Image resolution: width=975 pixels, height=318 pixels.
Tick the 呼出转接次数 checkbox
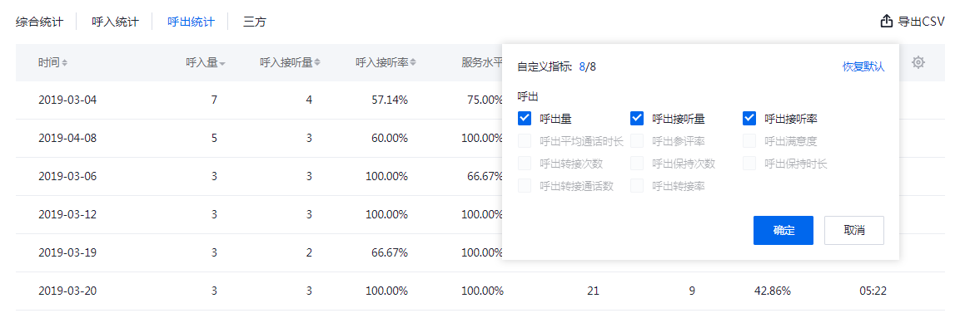pos(525,163)
